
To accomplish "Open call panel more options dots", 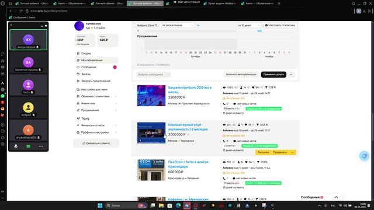I will coord(41,146).
